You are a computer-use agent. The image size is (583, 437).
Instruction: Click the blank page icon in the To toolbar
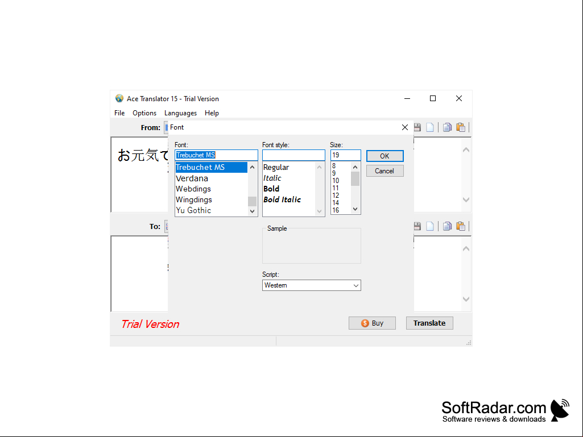tap(430, 226)
